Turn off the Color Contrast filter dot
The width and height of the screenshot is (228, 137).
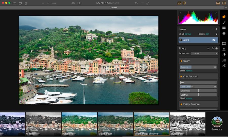pyautogui.click(x=181, y=77)
